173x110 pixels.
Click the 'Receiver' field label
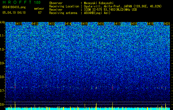(56, 10)
